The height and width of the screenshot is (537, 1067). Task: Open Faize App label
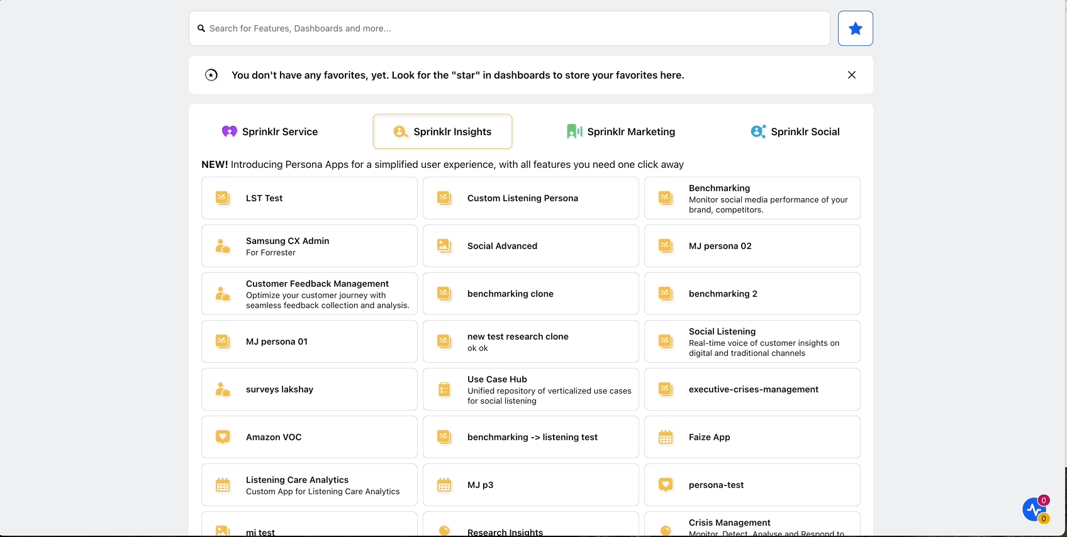pyautogui.click(x=710, y=437)
